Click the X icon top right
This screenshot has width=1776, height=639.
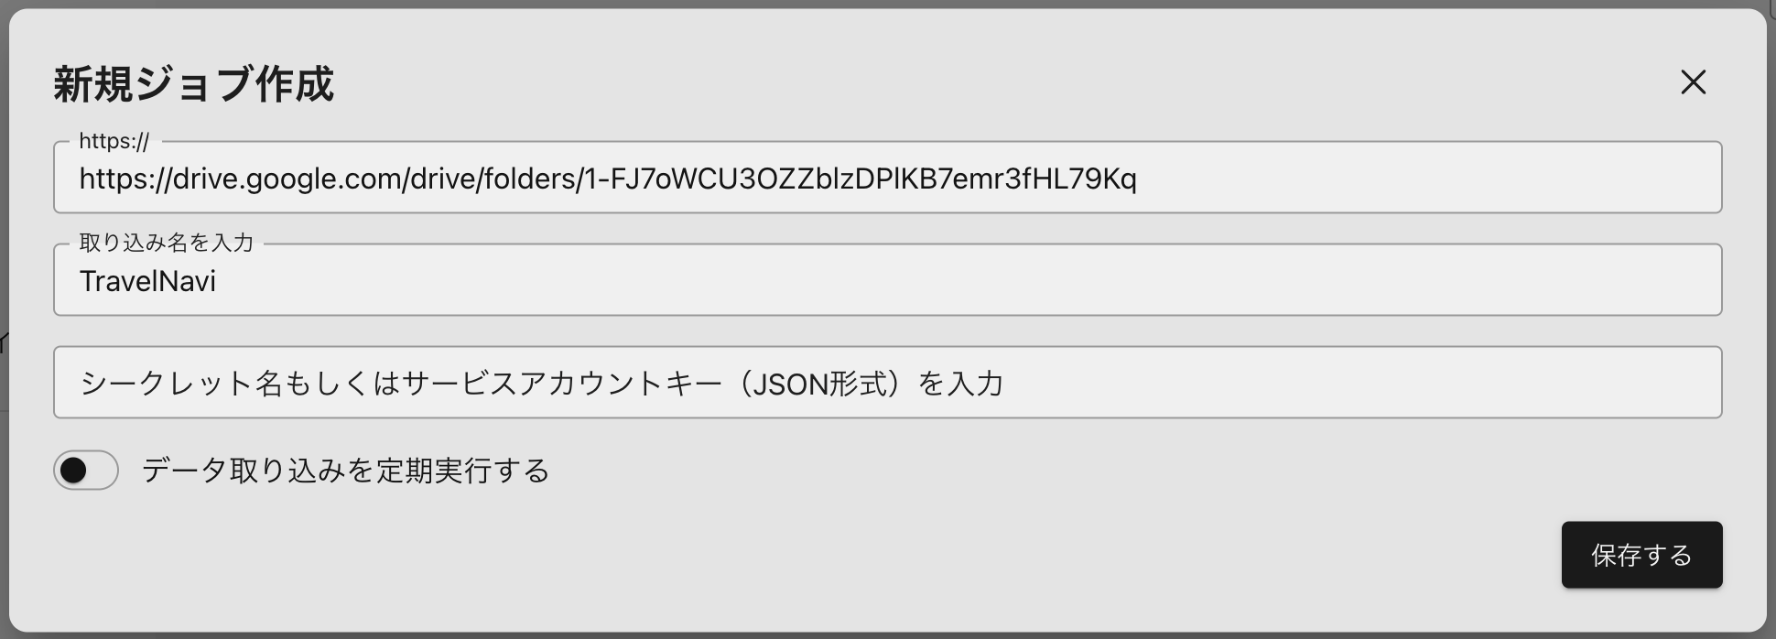[1693, 82]
